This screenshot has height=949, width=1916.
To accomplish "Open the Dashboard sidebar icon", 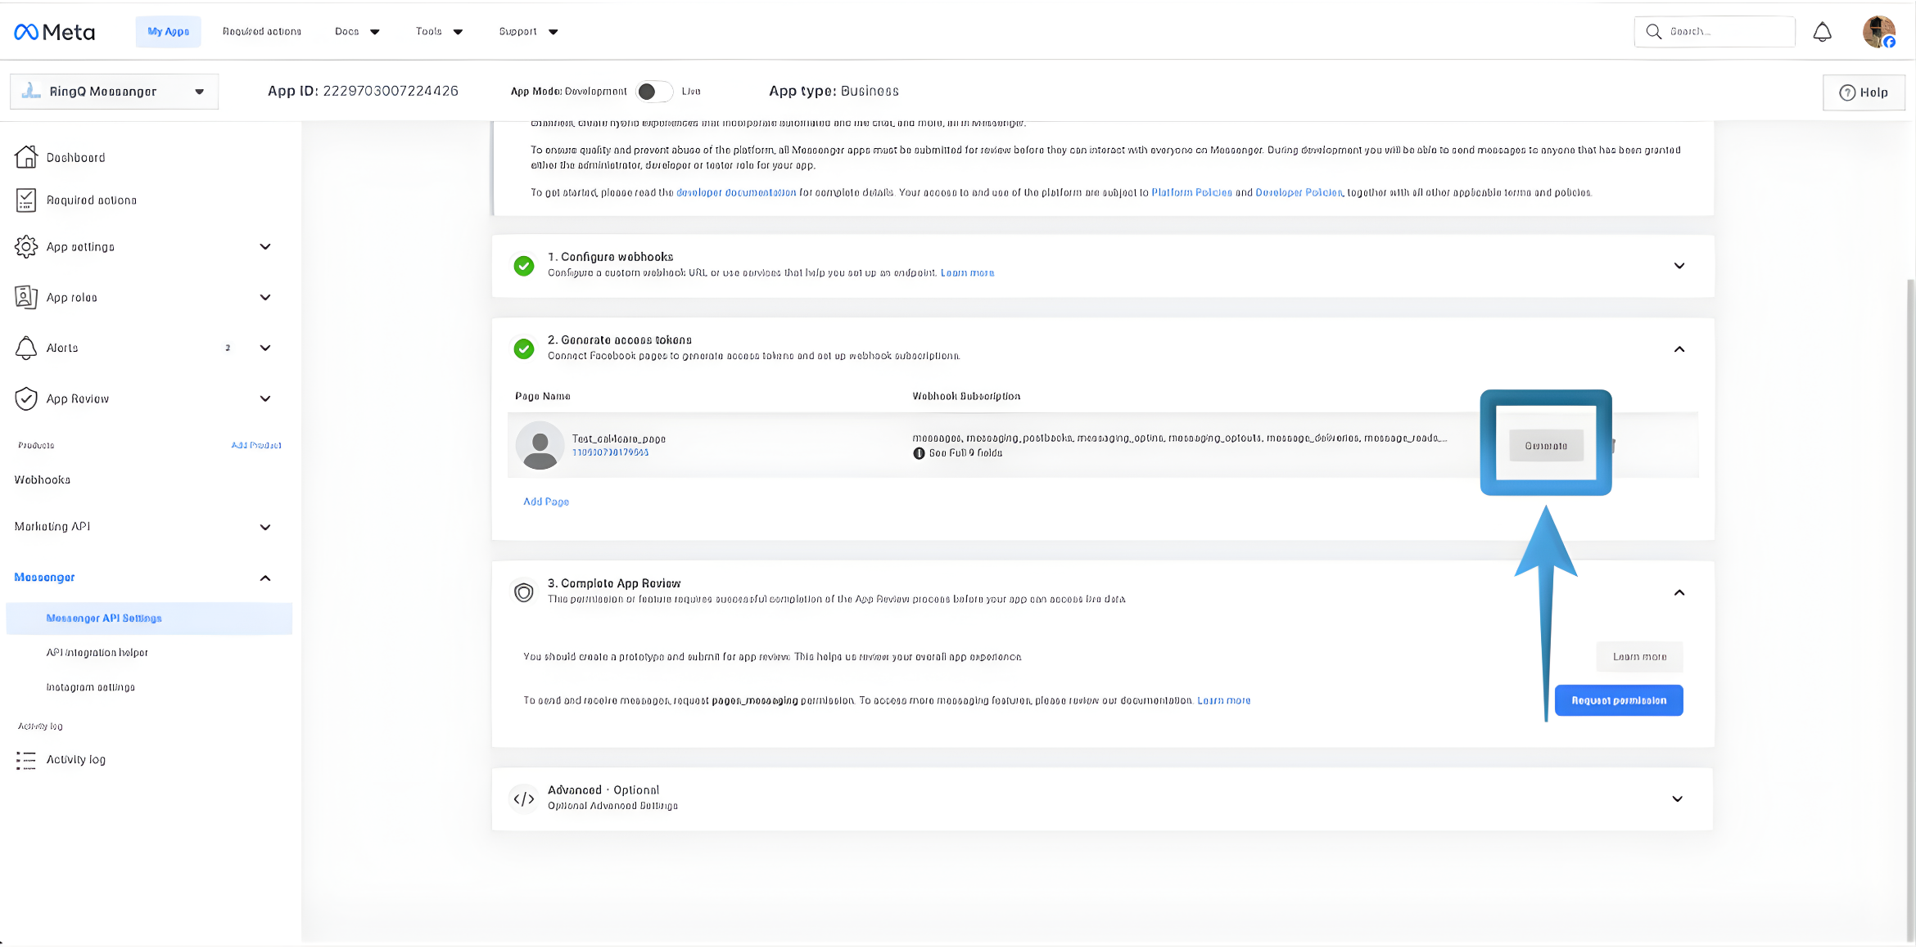I will (x=25, y=157).
